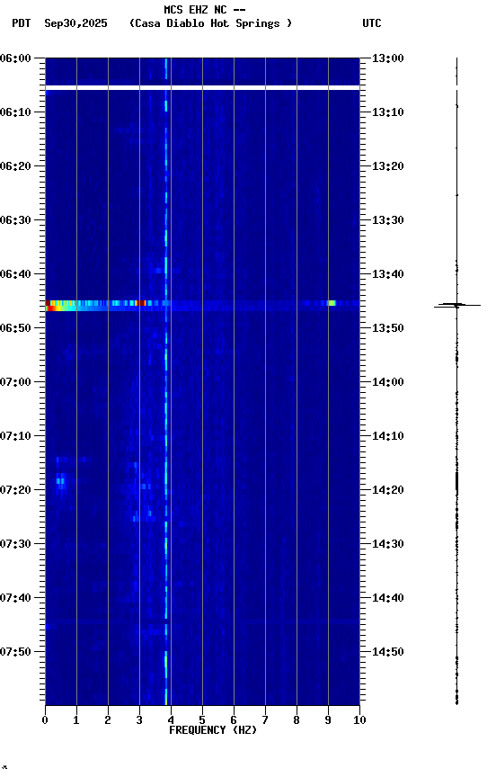Click the 14:10 UTC time label

[388, 436]
